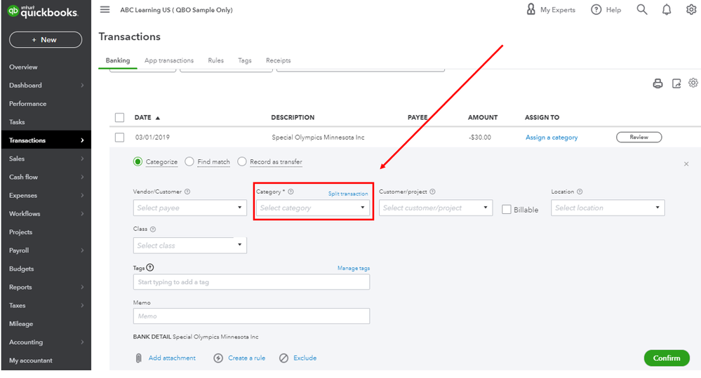Viewport: 701px width, 378px height.
Task: Open Tasks in the sidebar
Action: tap(17, 122)
